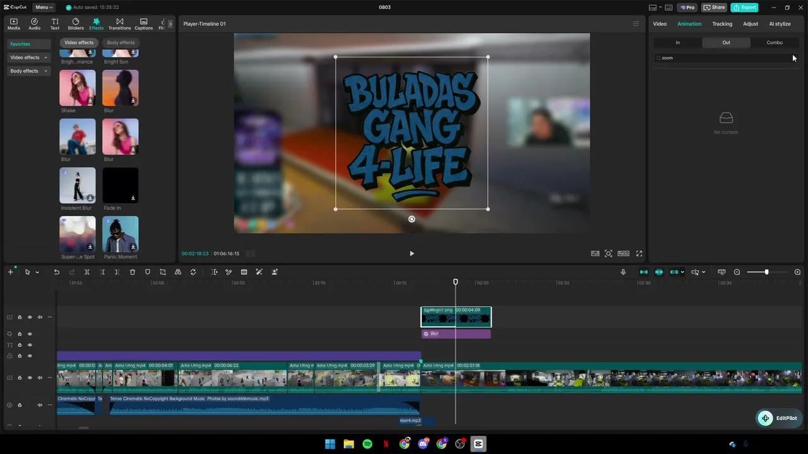Download the Panic Moment effect

(x=133, y=247)
